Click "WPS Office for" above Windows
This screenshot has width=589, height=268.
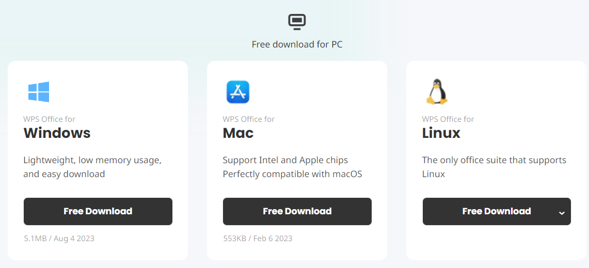point(49,119)
